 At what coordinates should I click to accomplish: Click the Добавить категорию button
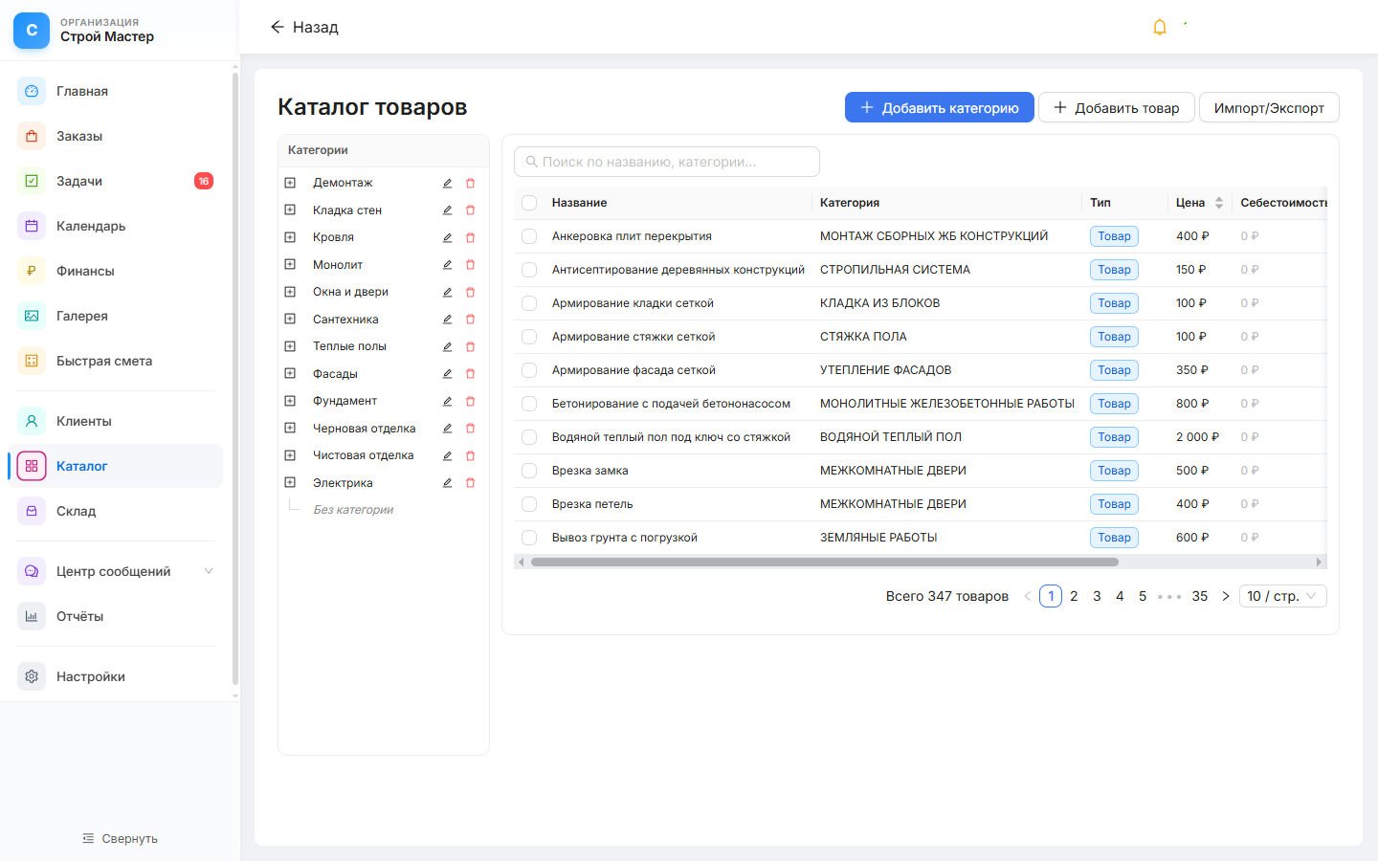[x=940, y=107]
